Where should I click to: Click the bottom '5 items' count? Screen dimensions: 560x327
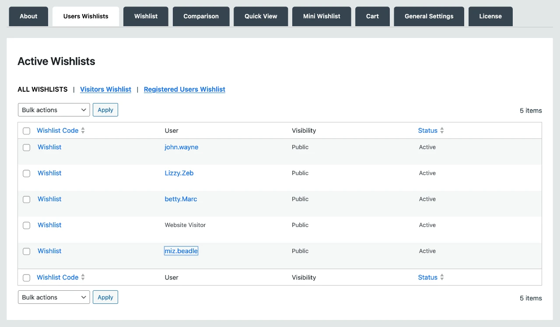pyautogui.click(x=531, y=298)
